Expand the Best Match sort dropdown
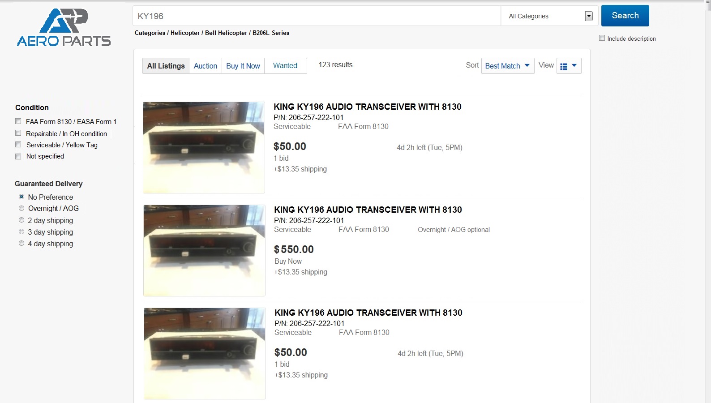 click(508, 66)
